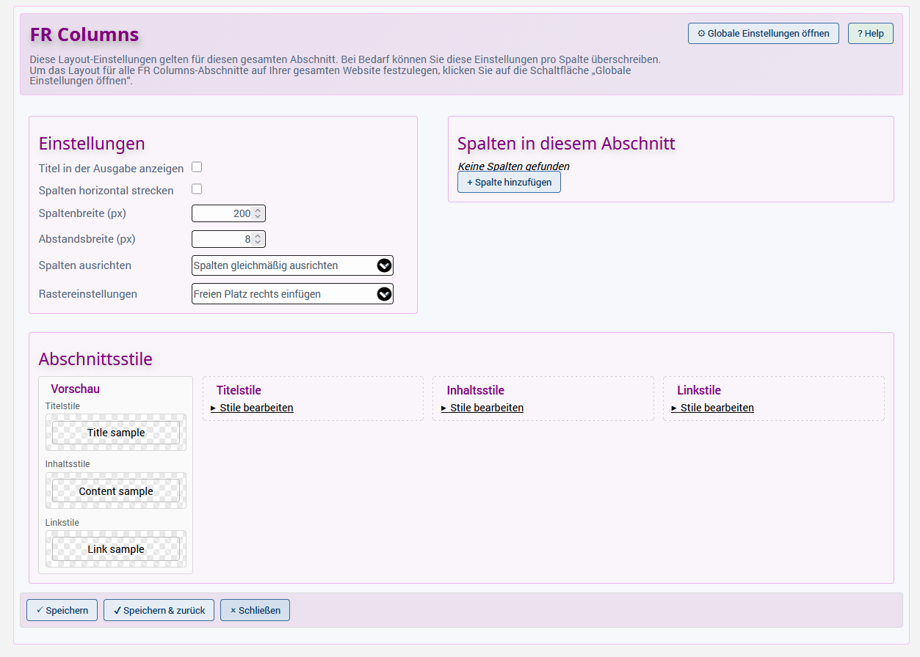Image resolution: width=920 pixels, height=657 pixels.
Task: Expand 'Stile bearbeiten' under Titelstile
Action: pos(252,408)
